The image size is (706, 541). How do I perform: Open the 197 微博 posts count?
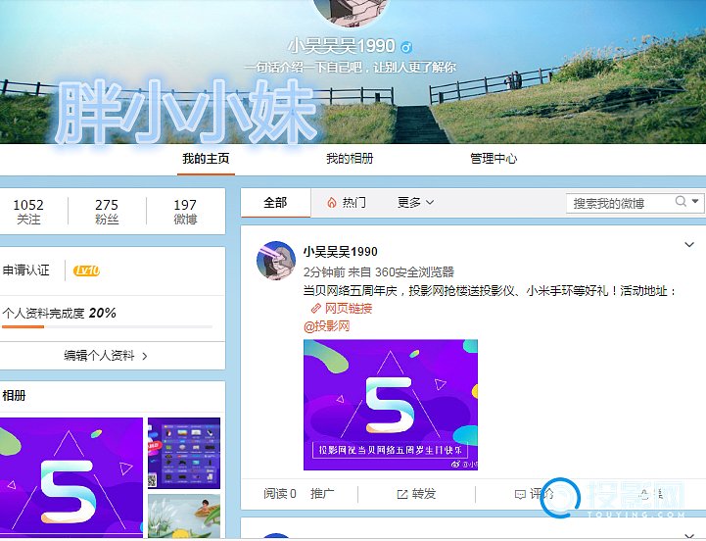[185, 212]
